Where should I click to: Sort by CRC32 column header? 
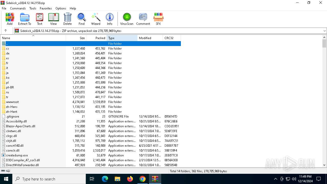click(x=172, y=38)
